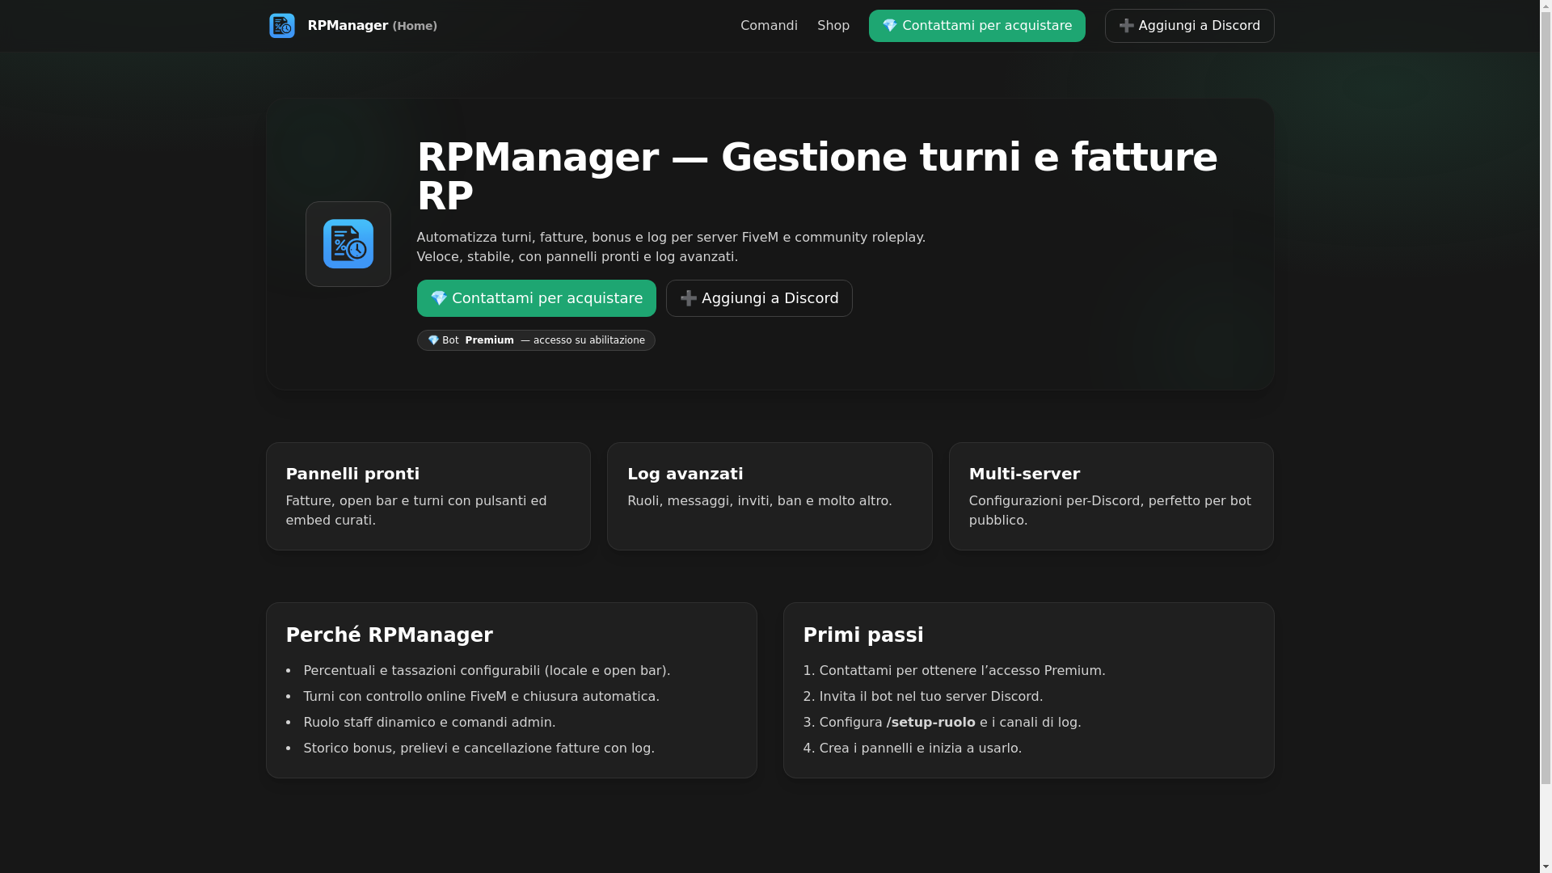Click the text 'Percentuali e tassazioni configurabili'
Screen dimensions: 1552x873
422,671
